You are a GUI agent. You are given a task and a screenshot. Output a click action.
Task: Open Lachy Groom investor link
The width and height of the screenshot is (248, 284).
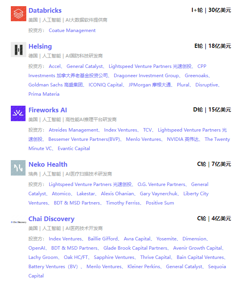(x=43, y=257)
